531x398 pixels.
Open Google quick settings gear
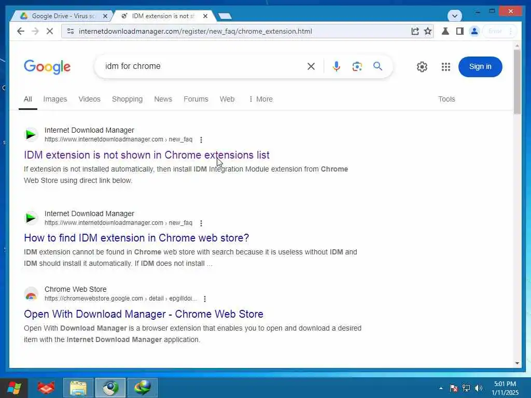422,67
